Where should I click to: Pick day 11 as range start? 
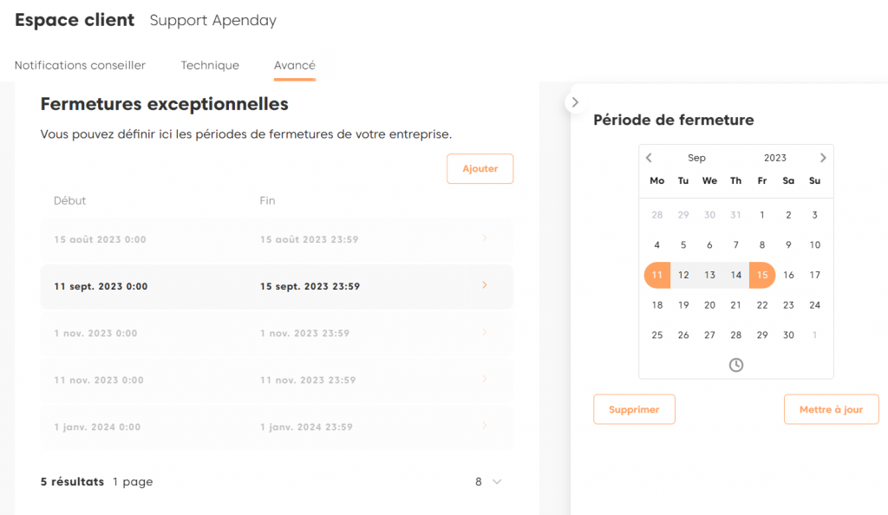657,275
